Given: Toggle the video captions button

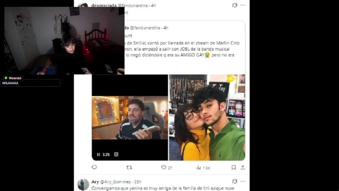Looking at the screenshot, I should pos(116,154).
